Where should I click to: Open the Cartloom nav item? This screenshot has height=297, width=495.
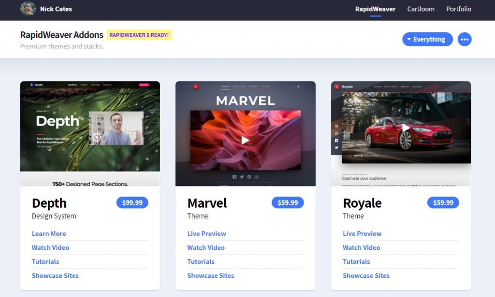[x=421, y=9]
